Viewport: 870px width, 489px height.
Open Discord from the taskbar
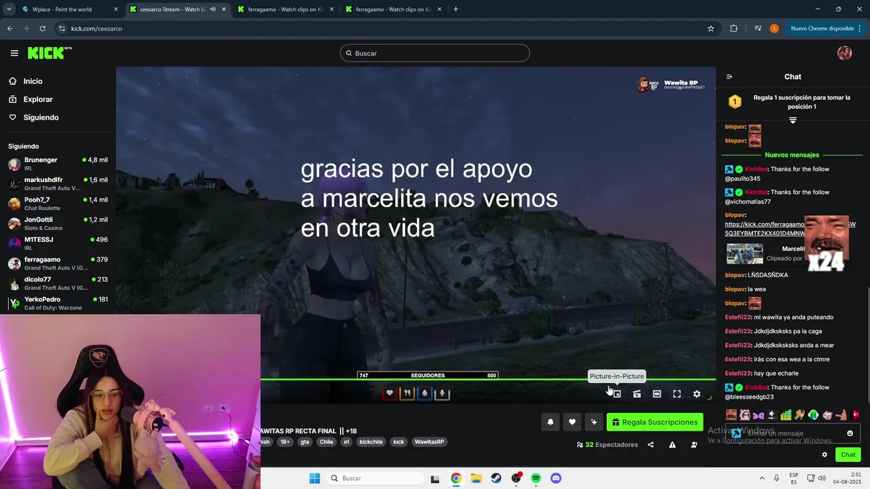556,478
